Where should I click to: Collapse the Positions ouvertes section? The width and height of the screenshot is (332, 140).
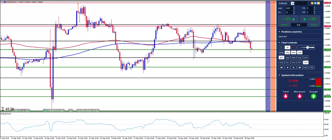coord(279,32)
